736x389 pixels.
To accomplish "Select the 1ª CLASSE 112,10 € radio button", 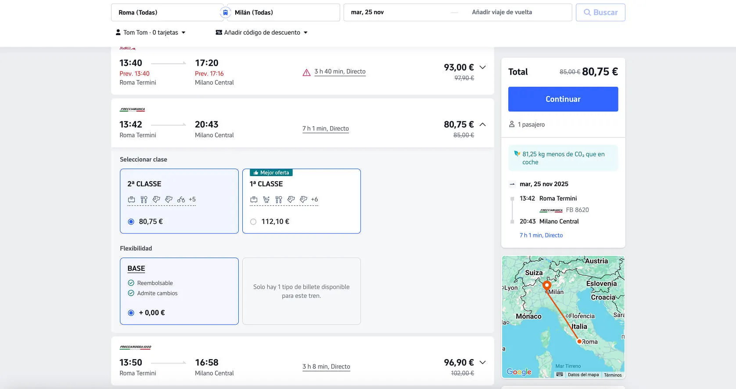I will click(253, 222).
